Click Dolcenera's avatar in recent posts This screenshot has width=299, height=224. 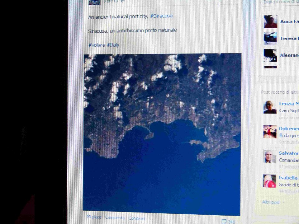pos(270,132)
